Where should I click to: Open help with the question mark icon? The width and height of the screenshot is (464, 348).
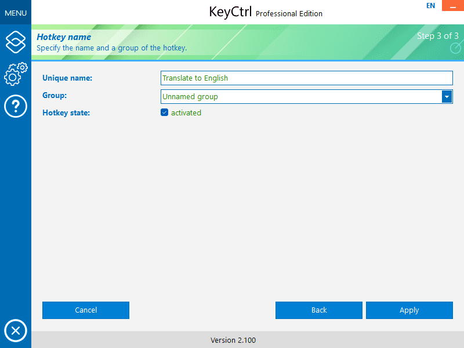(x=16, y=106)
